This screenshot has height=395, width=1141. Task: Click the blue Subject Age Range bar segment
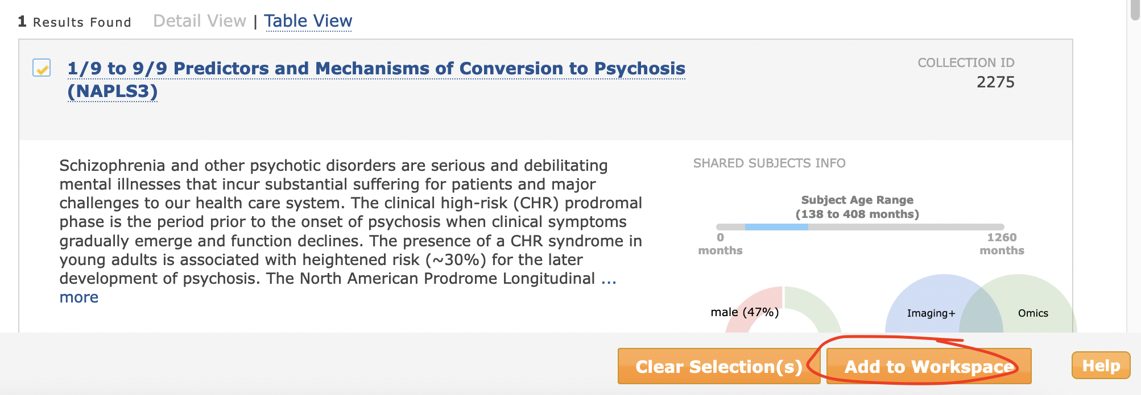click(776, 227)
